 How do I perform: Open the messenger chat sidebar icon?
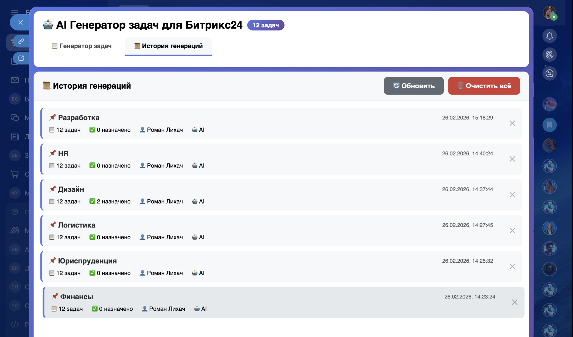(15, 117)
